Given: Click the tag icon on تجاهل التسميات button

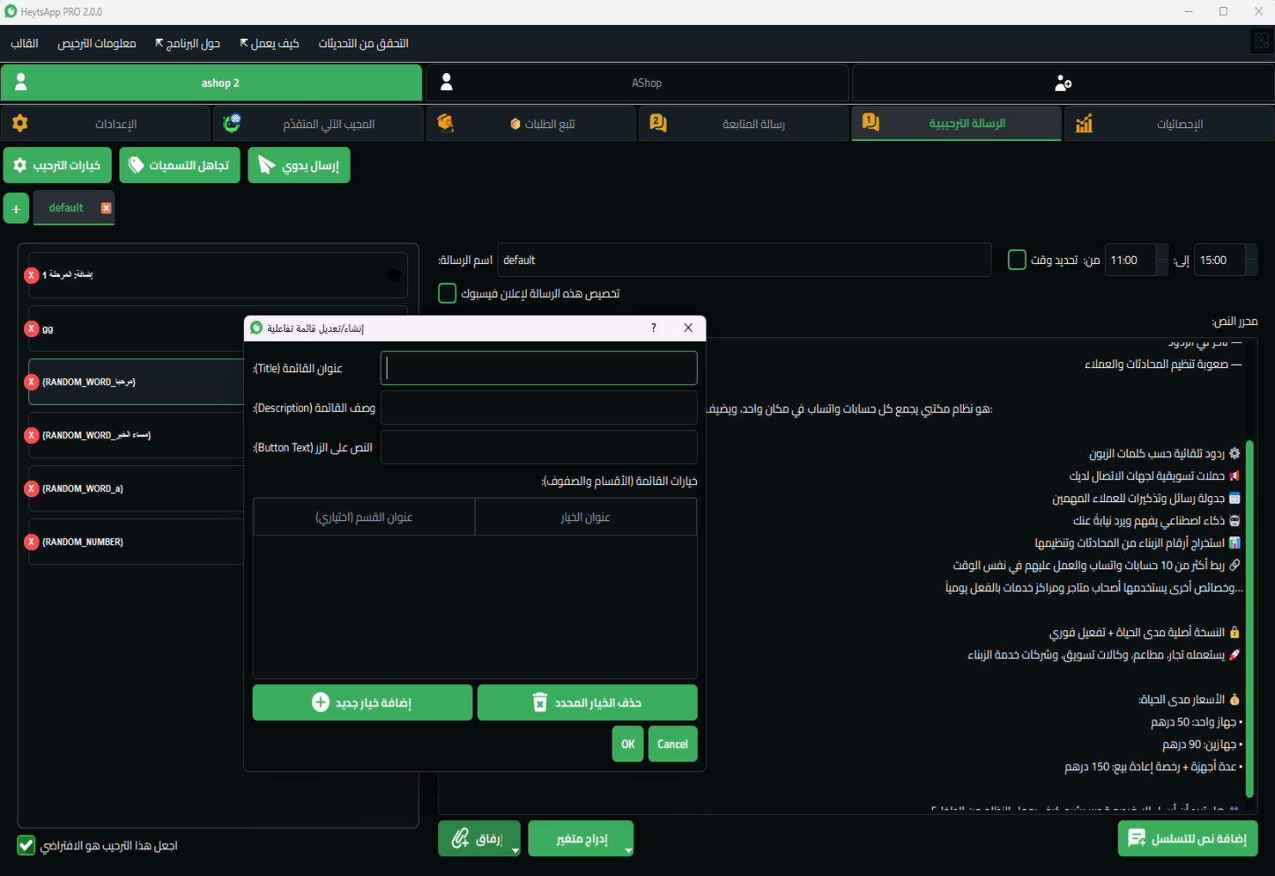Looking at the screenshot, I should [137, 165].
